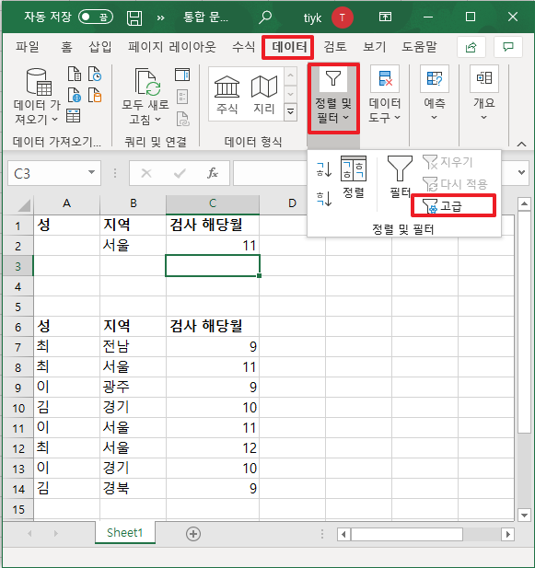535x568 pixels.
Task: Expand the formula bar with the chevron
Action: click(x=521, y=172)
